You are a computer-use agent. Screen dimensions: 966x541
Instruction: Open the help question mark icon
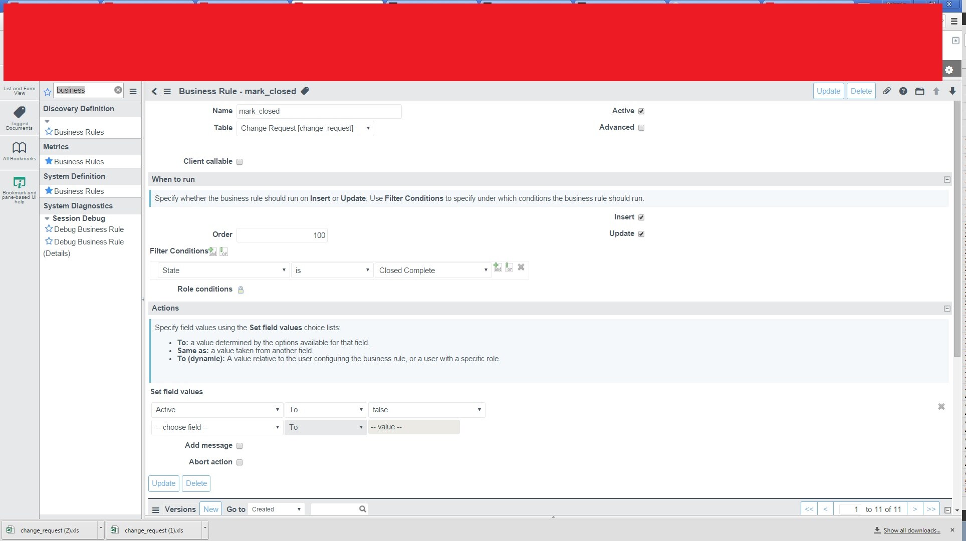click(903, 91)
